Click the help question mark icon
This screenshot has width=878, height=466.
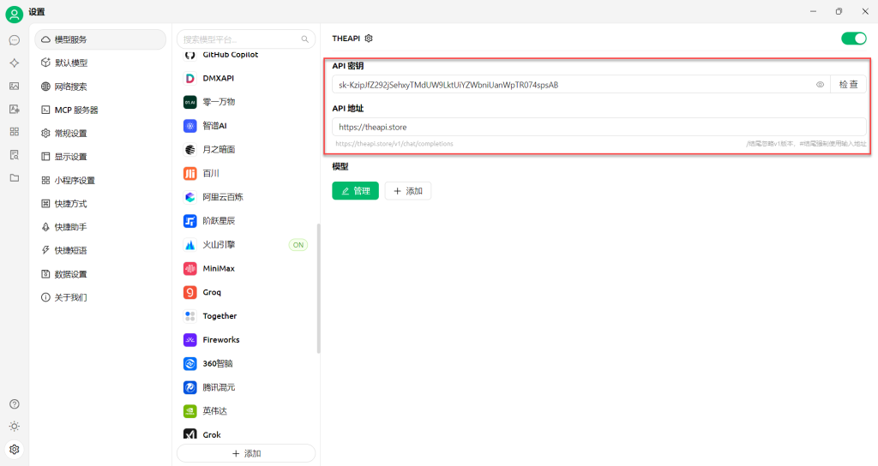click(x=15, y=404)
